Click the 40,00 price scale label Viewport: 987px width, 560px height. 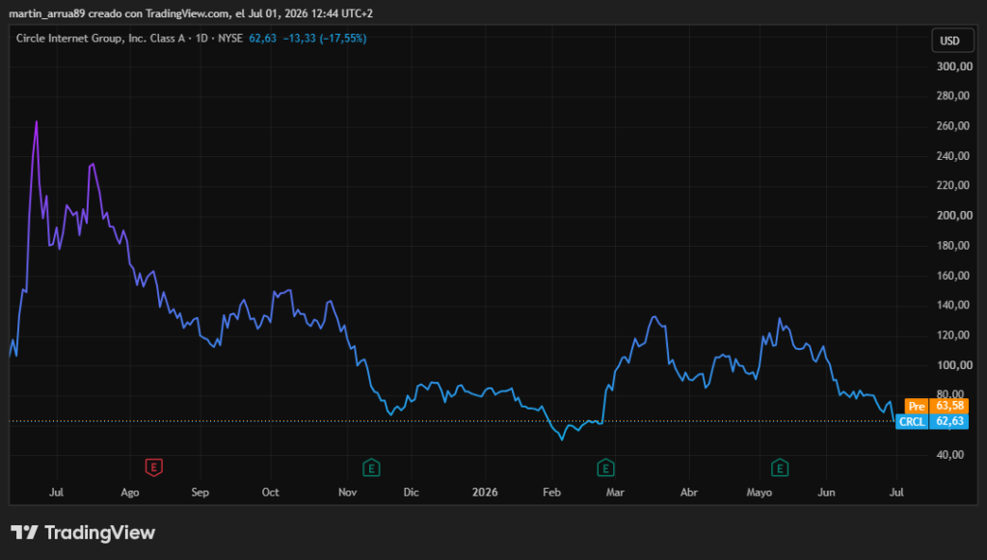(x=950, y=454)
